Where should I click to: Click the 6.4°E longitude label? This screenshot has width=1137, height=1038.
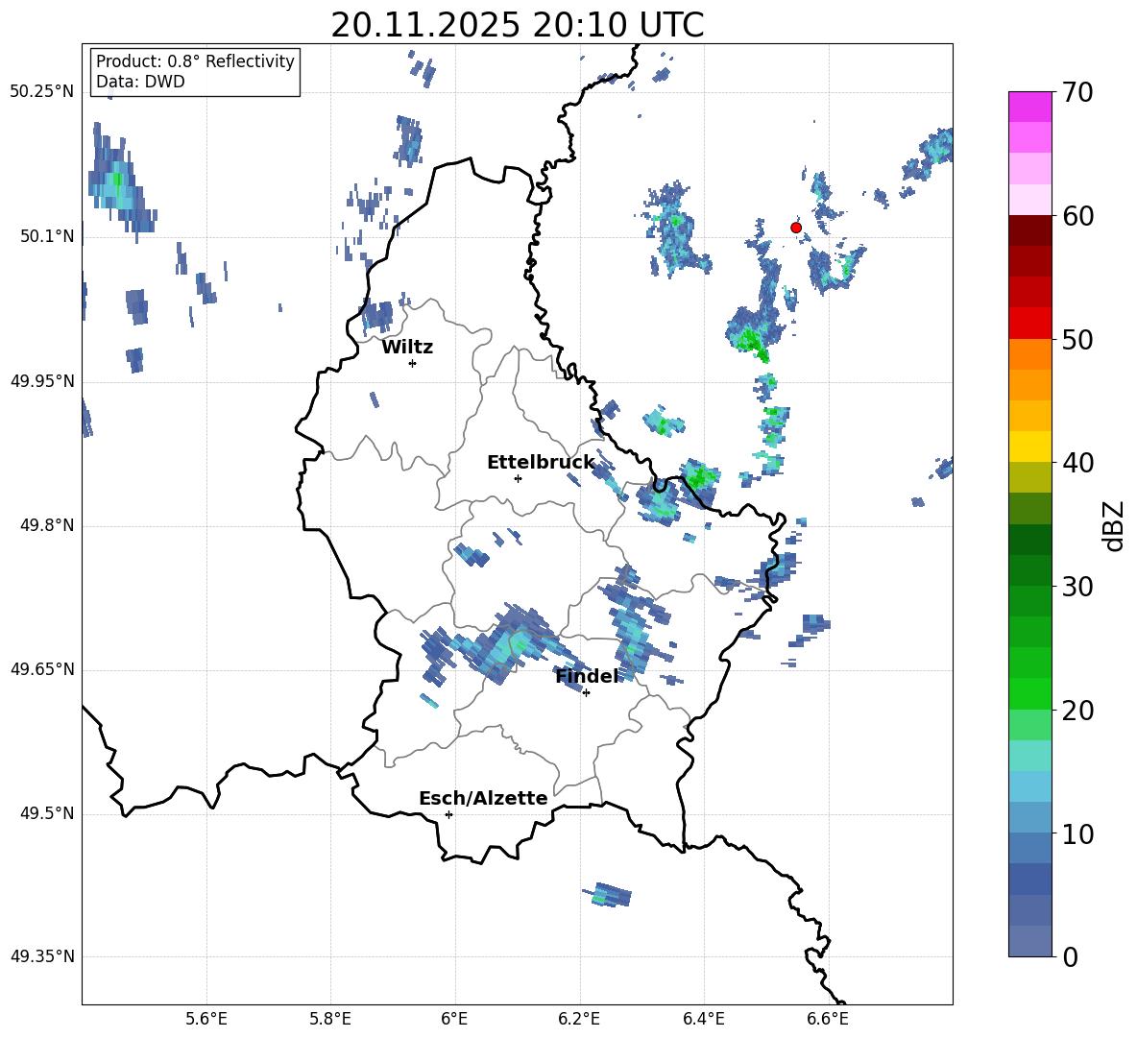tap(703, 1019)
